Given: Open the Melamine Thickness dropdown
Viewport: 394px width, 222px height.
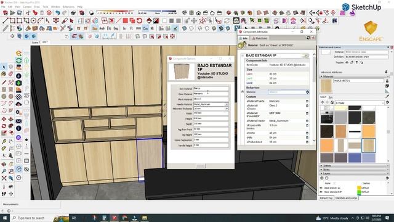Looking at the screenshot, I should click(x=227, y=109).
